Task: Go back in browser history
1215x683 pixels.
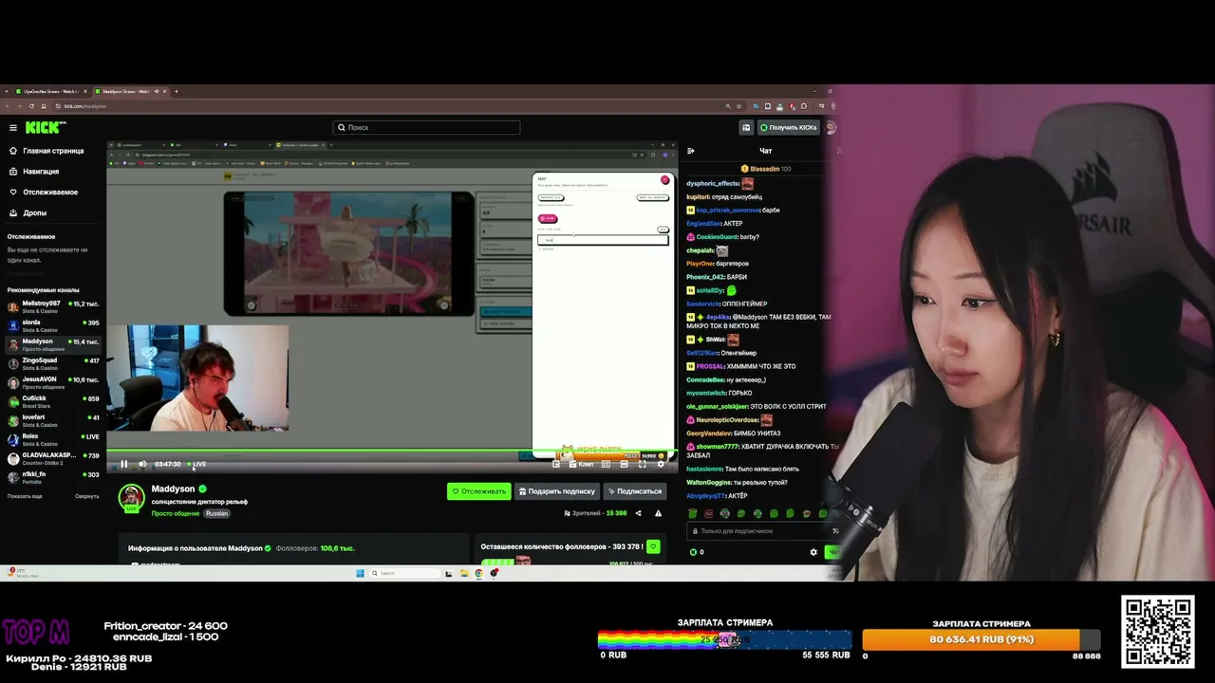Action: [8, 106]
